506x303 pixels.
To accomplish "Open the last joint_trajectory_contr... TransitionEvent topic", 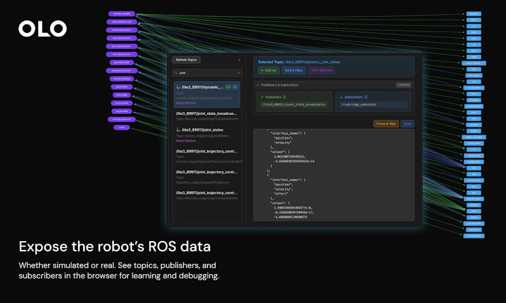I will (207, 195).
